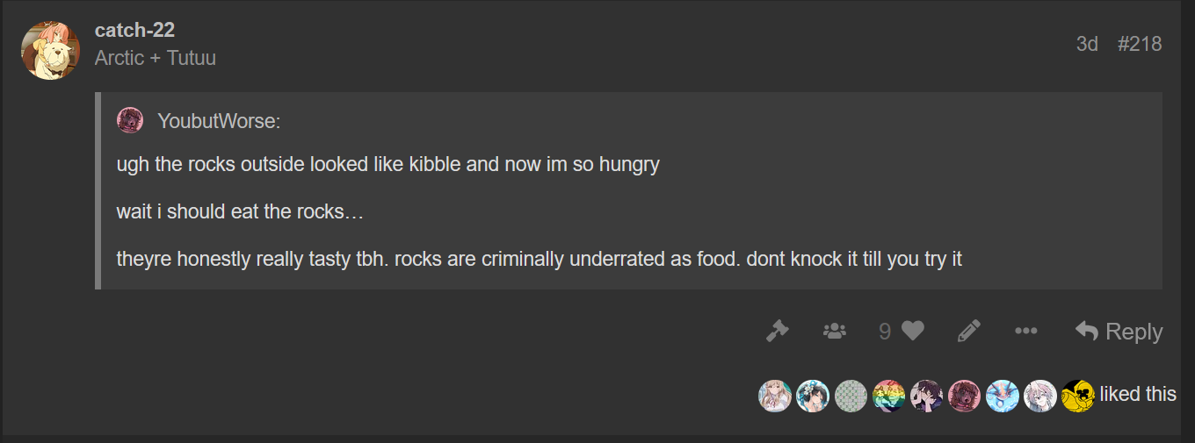Open catch-22's avatar picture
The height and width of the screenshot is (443, 1195).
pos(51,50)
